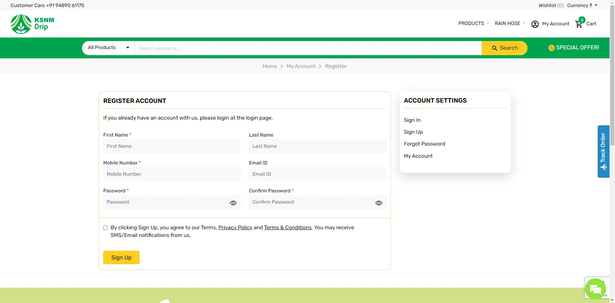Show the Confirm Password field text

click(x=379, y=203)
